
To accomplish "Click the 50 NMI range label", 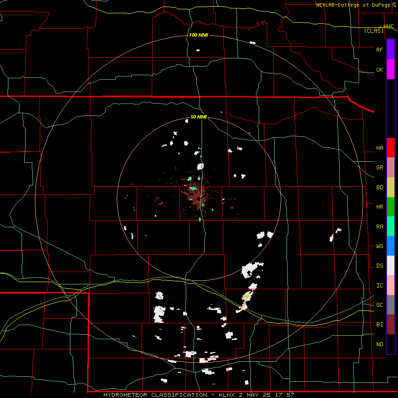I will click(199, 117).
